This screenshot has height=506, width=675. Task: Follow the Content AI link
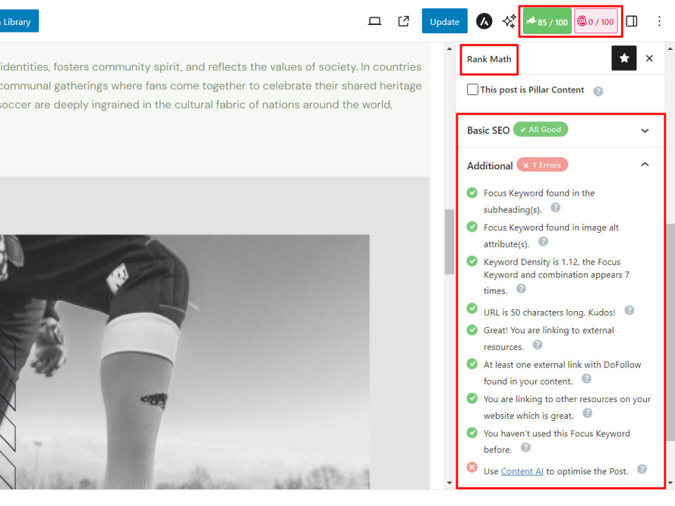(522, 471)
